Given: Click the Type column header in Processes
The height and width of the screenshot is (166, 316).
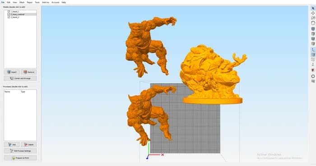Looking at the screenshot, I should (x=23, y=92).
